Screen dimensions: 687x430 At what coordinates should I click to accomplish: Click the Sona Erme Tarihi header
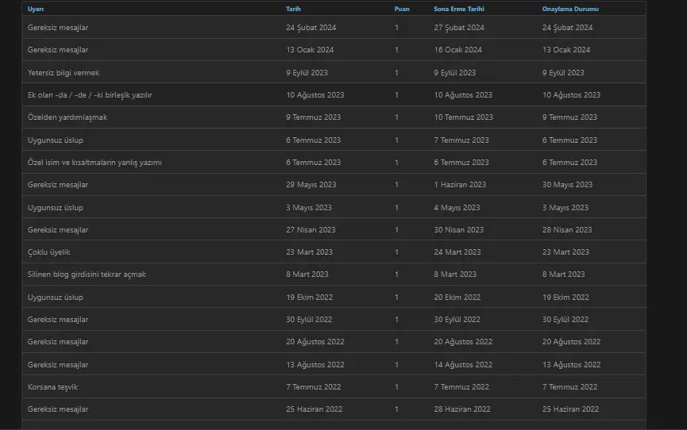coord(459,9)
